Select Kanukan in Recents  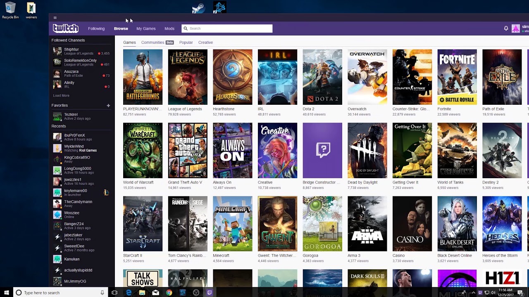pyautogui.click(x=81, y=259)
